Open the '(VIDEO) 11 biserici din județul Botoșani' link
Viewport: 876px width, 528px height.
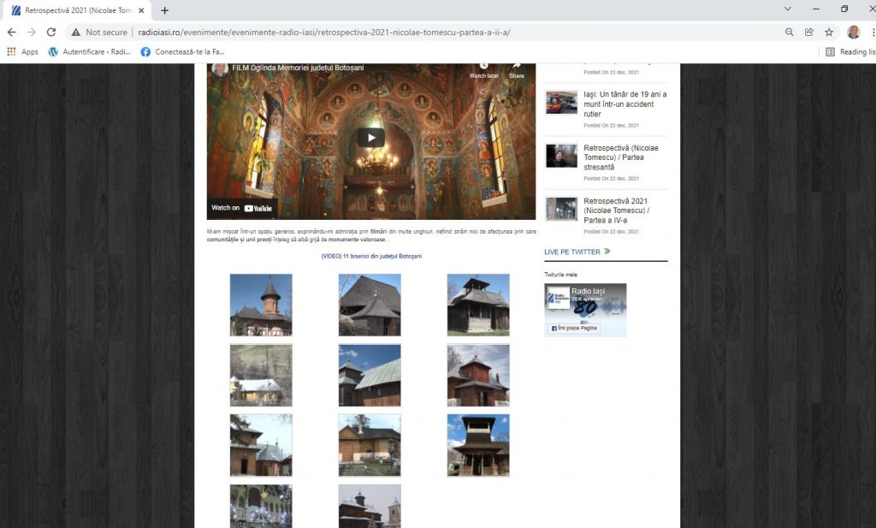click(x=371, y=256)
